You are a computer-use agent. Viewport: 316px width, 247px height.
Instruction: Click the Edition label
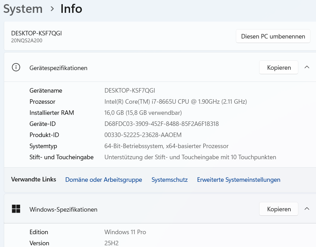[39, 232]
